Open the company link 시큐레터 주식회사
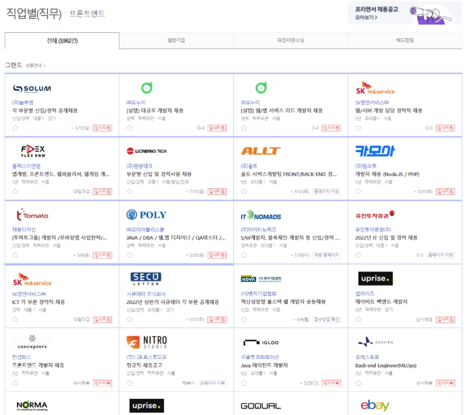The image size is (467, 415). click(x=146, y=294)
